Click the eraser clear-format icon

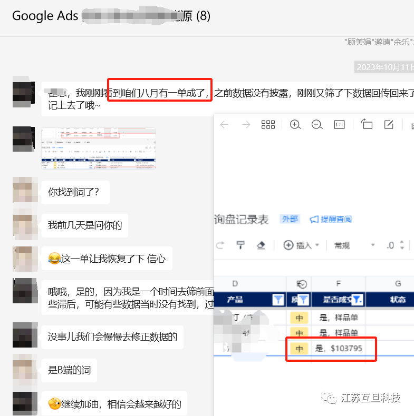coord(261,245)
